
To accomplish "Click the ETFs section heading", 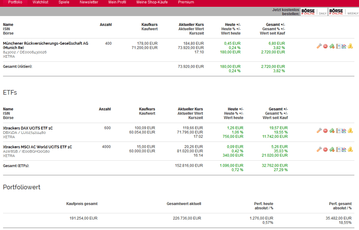I will [10, 93].
